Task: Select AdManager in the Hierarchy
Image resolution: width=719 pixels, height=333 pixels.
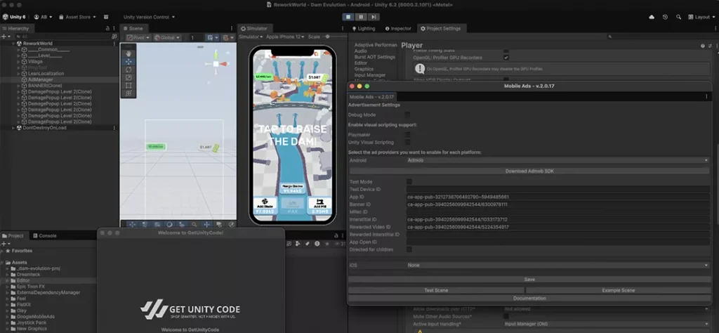Action: click(x=40, y=79)
